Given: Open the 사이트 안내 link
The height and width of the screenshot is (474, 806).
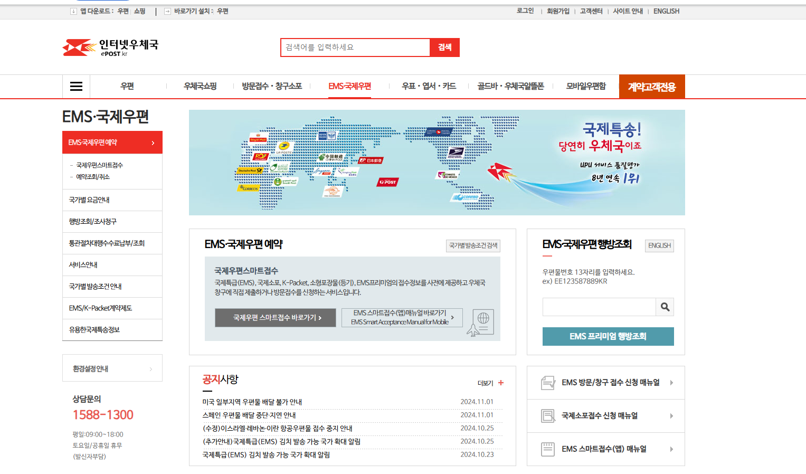Looking at the screenshot, I should point(628,11).
